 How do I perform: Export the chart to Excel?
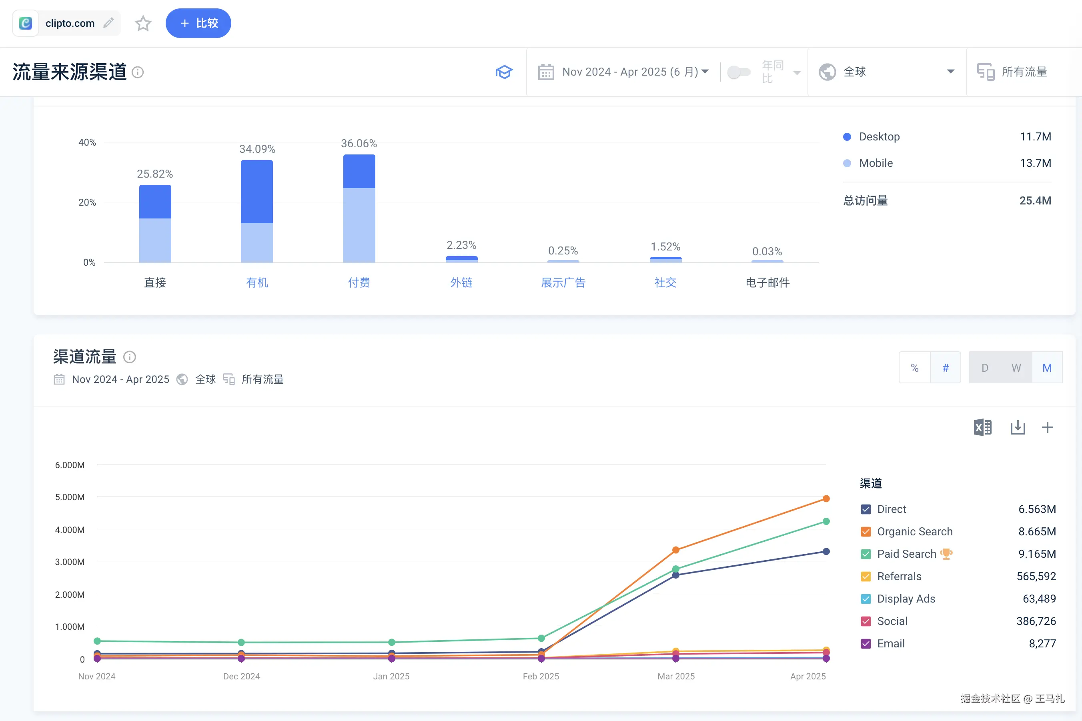983,427
